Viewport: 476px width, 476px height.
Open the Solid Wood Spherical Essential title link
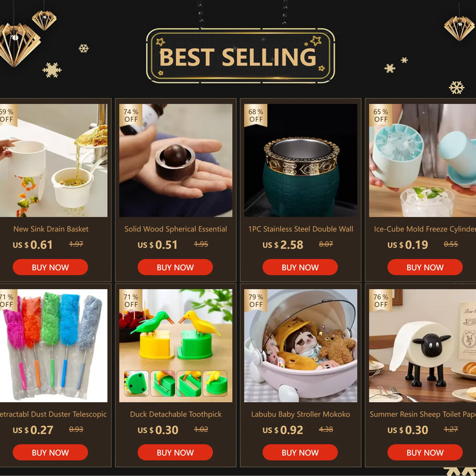176,229
